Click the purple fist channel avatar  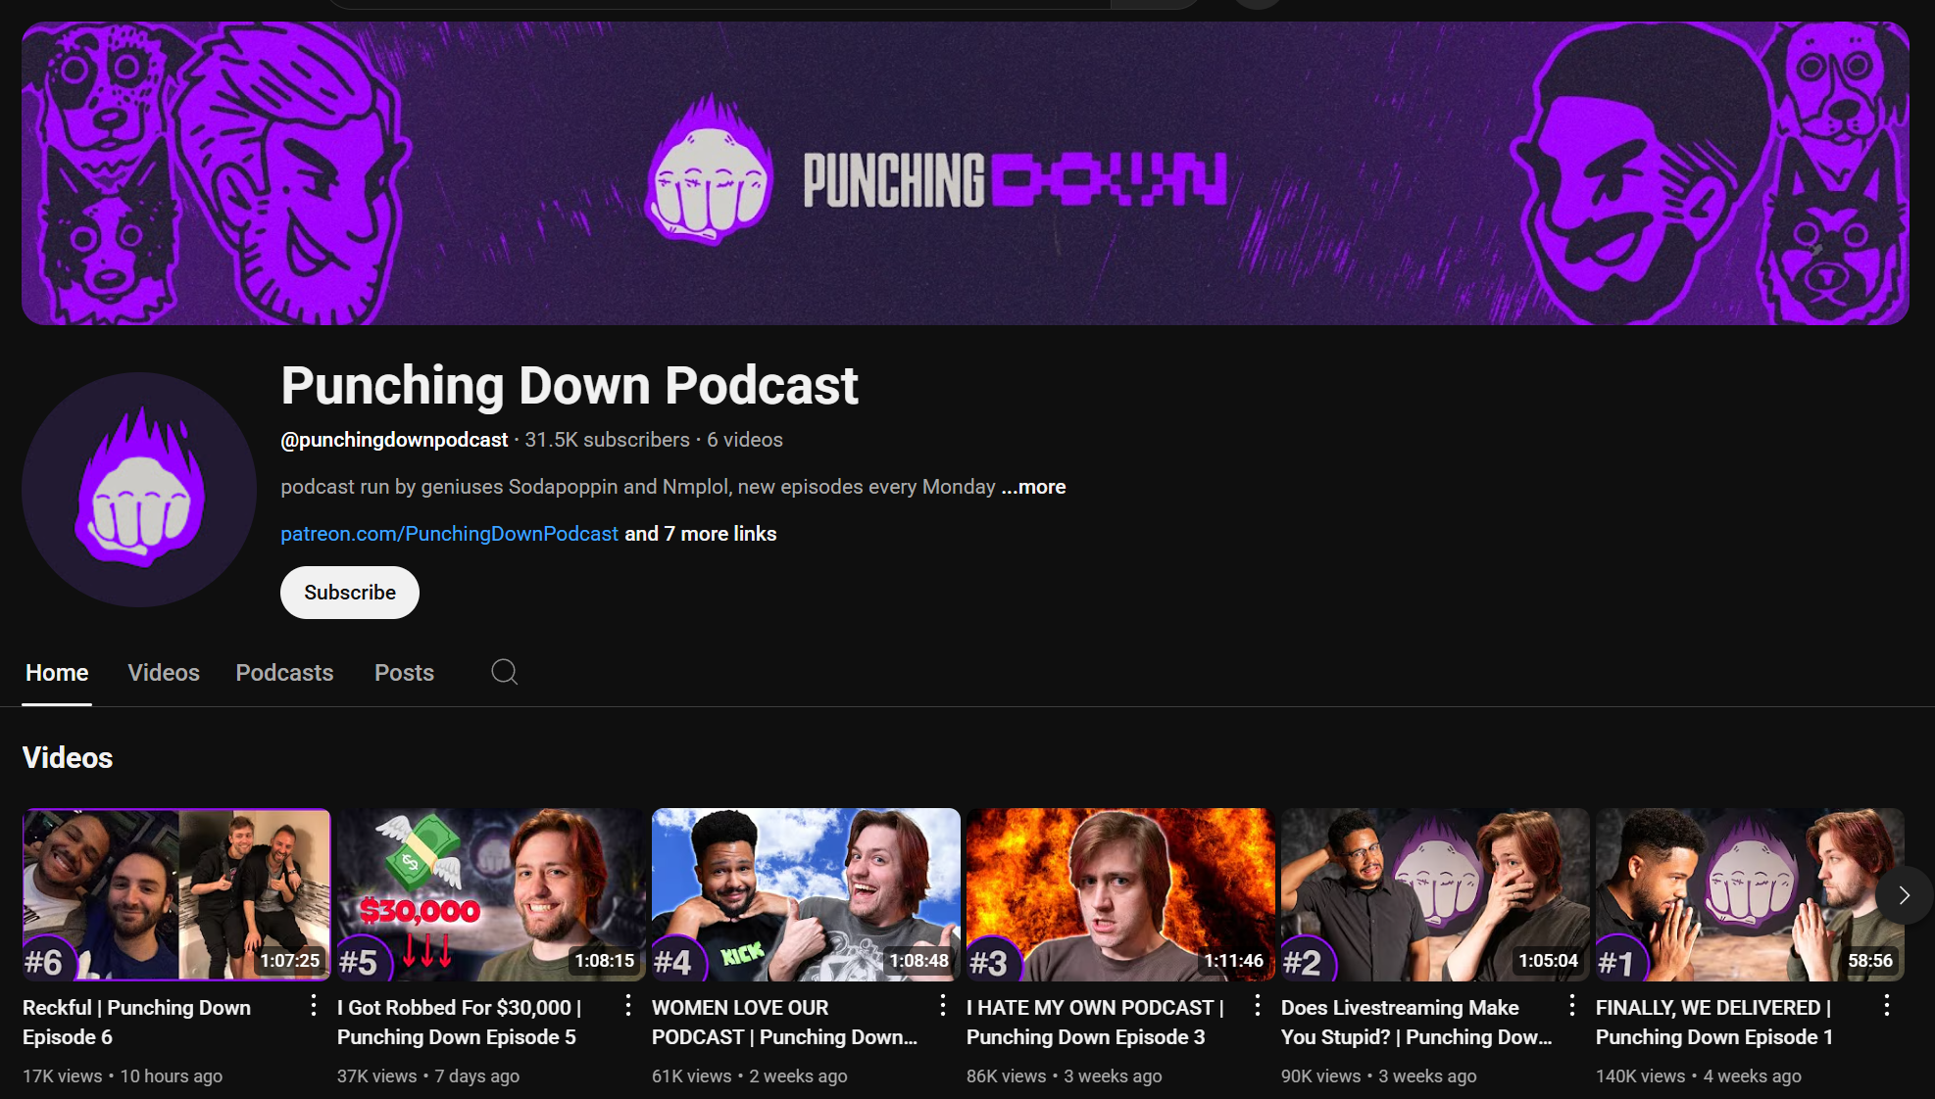(x=139, y=489)
